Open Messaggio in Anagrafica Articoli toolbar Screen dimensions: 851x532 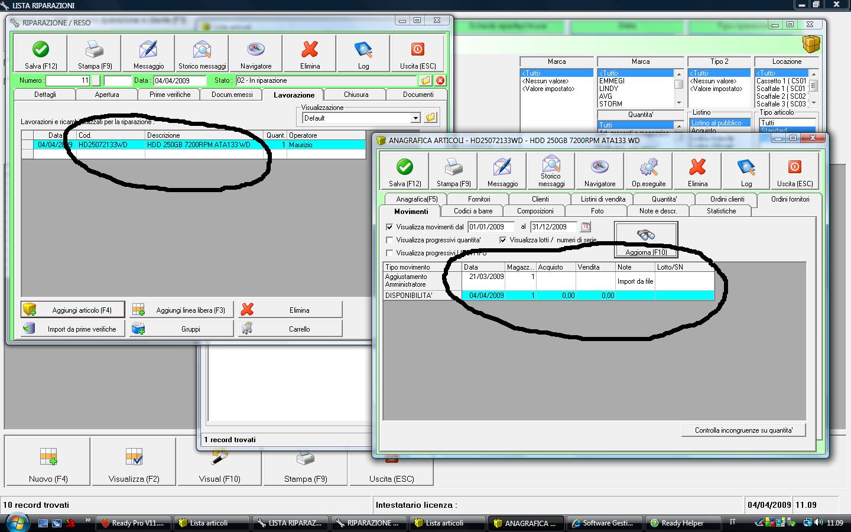pyautogui.click(x=502, y=171)
